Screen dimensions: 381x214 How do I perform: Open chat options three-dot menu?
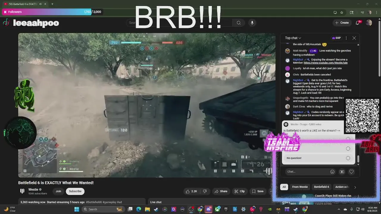pos(346,38)
